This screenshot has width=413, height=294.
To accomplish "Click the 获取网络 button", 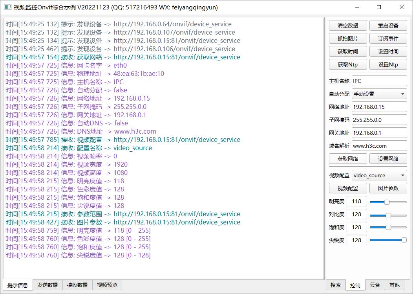I will tap(348, 159).
